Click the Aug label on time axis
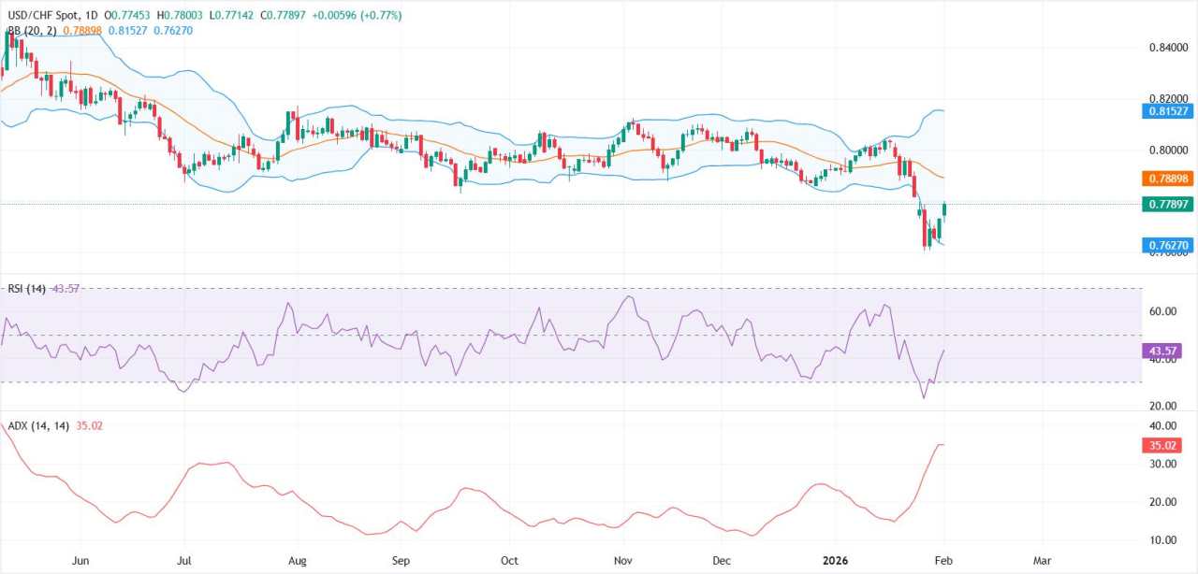This screenshot has height=574, width=1198. (297, 561)
